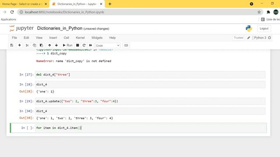Viewport: 280px width, 157px height.
Task: Open the command palette keyboard icon
Action: pyautogui.click(x=126, y=45)
